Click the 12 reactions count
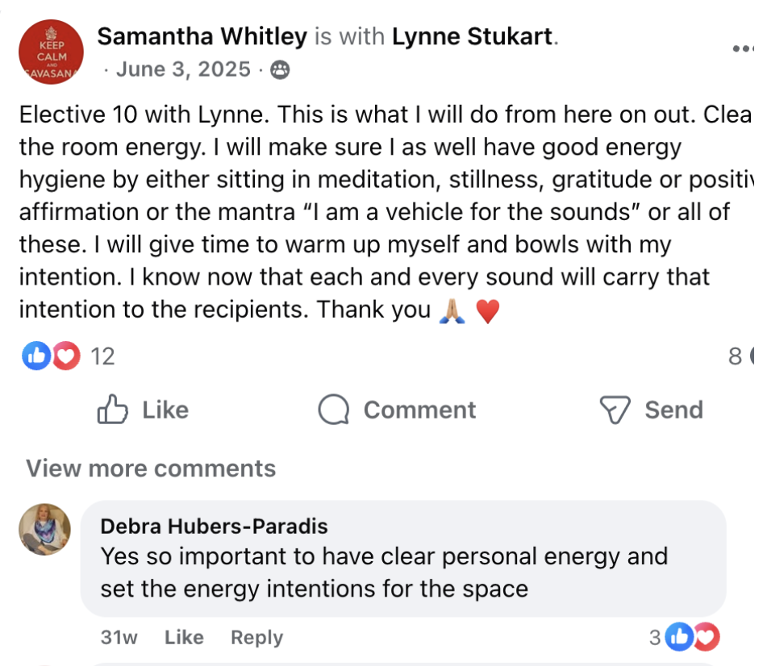The height and width of the screenshot is (666, 763). coord(102,356)
